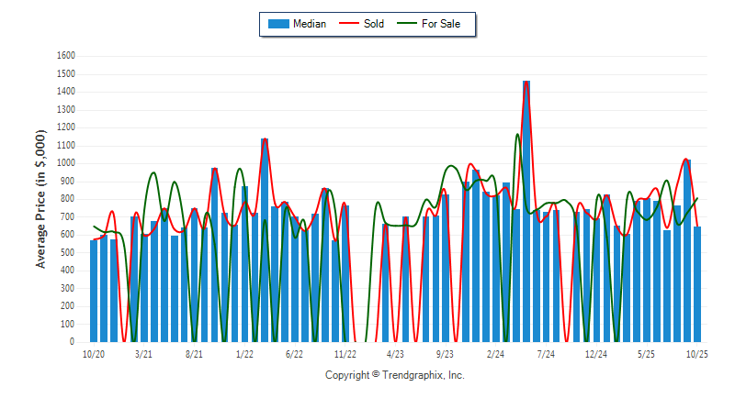Click the green For Sale legend marker
The image size is (735, 398).
tap(405, 24)
